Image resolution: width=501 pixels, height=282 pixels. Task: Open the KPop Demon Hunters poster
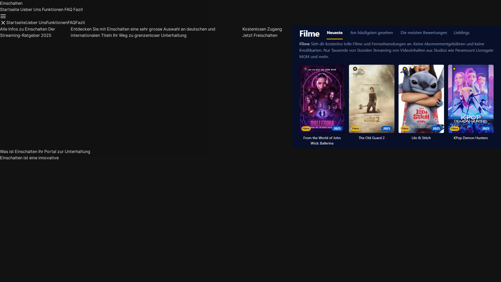coord(471,99)
